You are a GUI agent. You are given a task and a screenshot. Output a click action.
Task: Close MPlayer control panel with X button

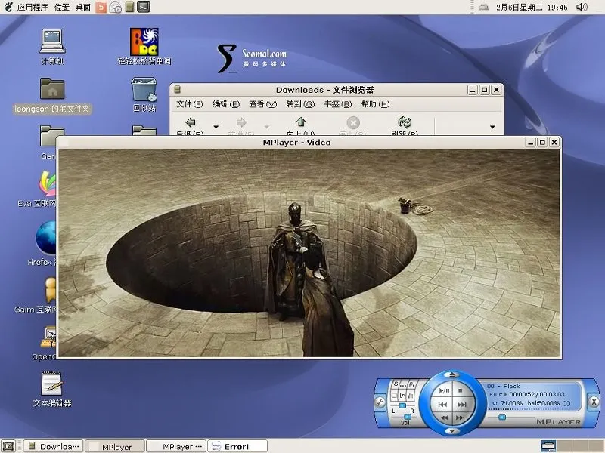pos(594,402)
